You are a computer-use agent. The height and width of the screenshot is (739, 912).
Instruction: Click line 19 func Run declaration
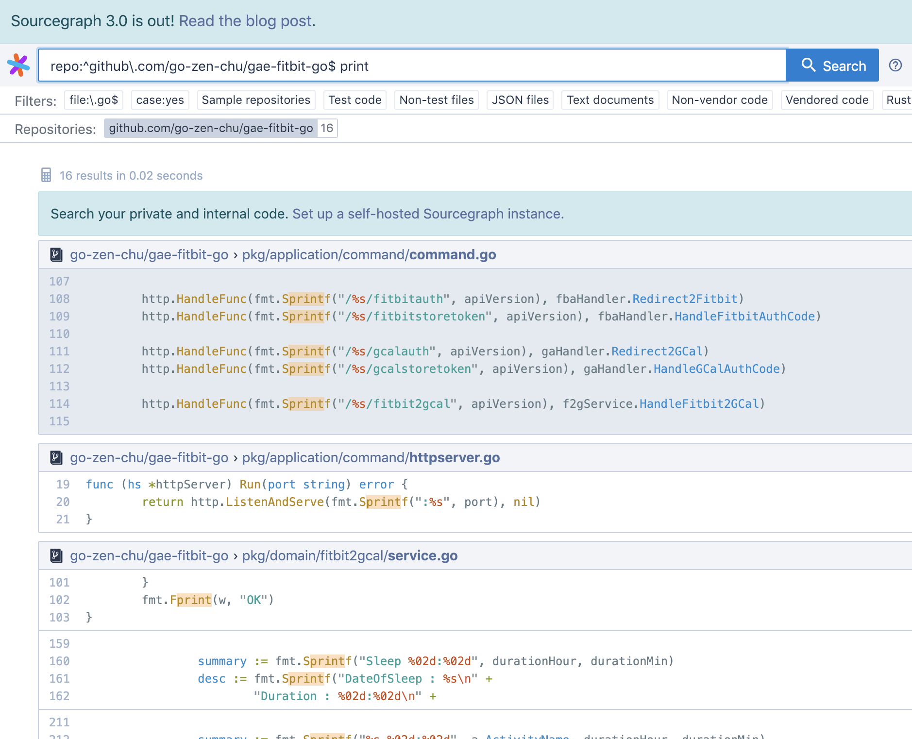click(475, 485)
